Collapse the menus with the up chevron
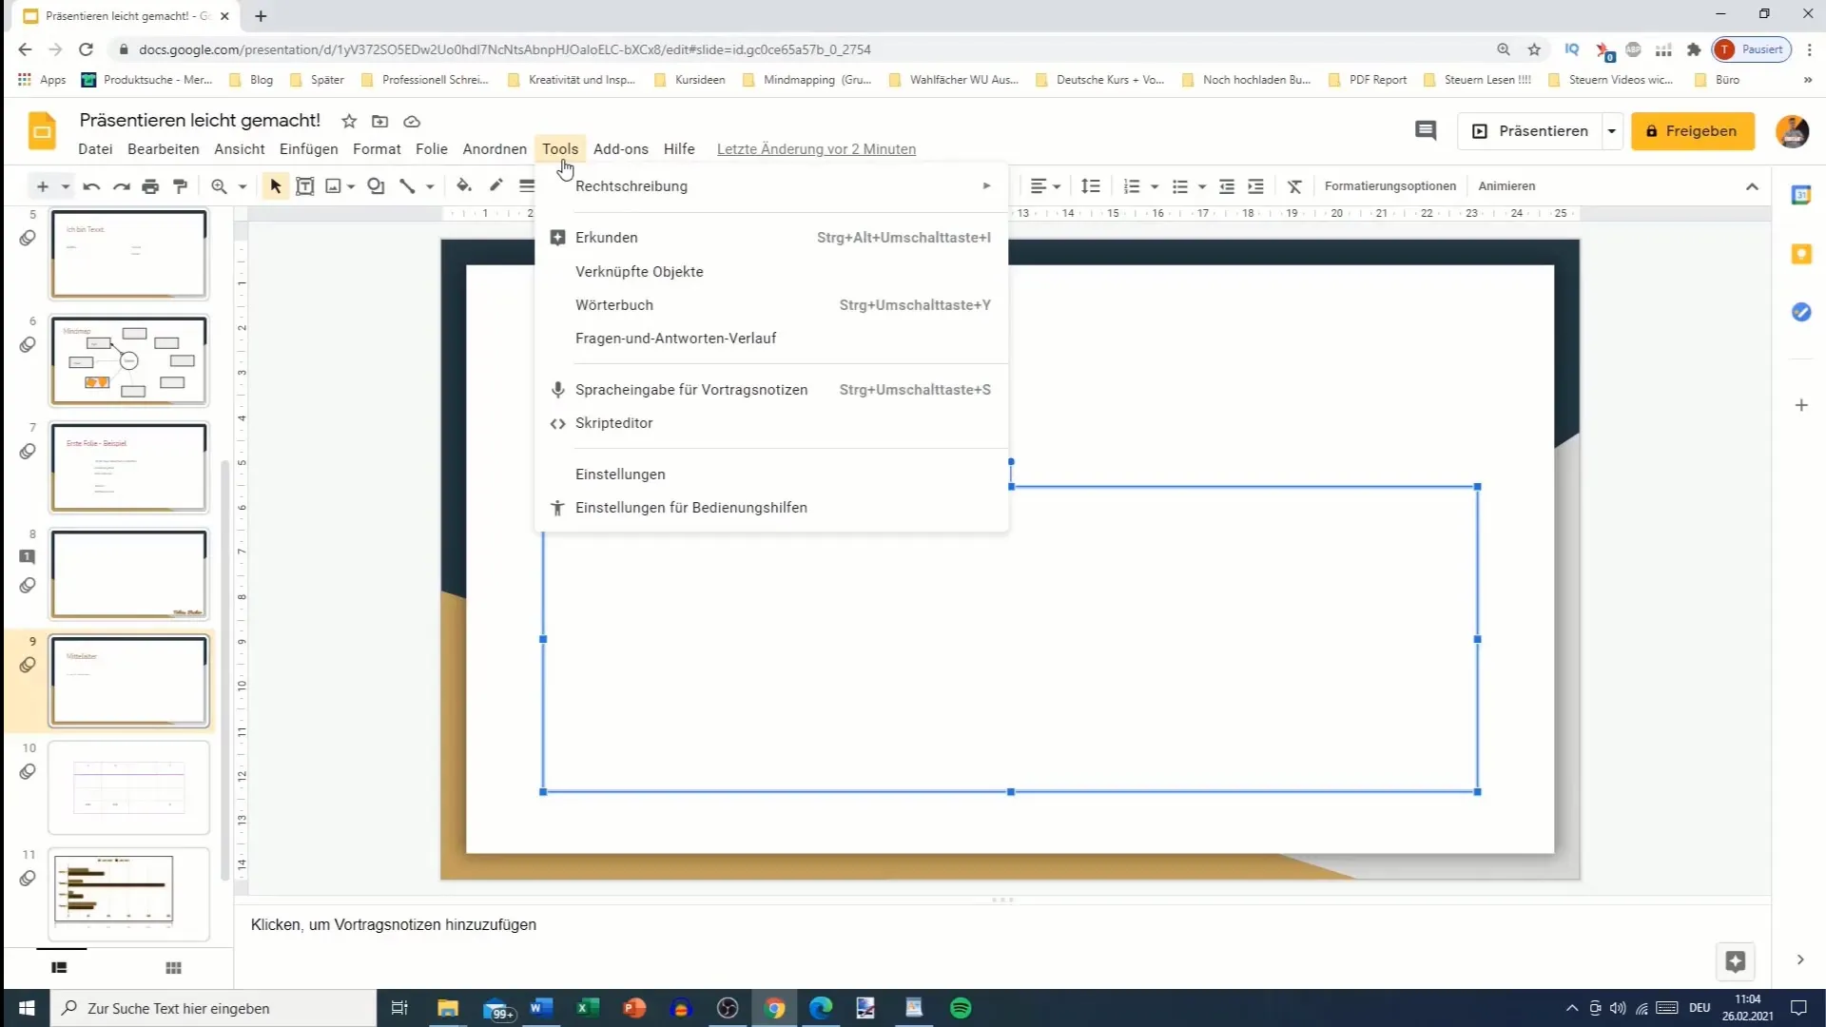 click(x=1752, y=186)
